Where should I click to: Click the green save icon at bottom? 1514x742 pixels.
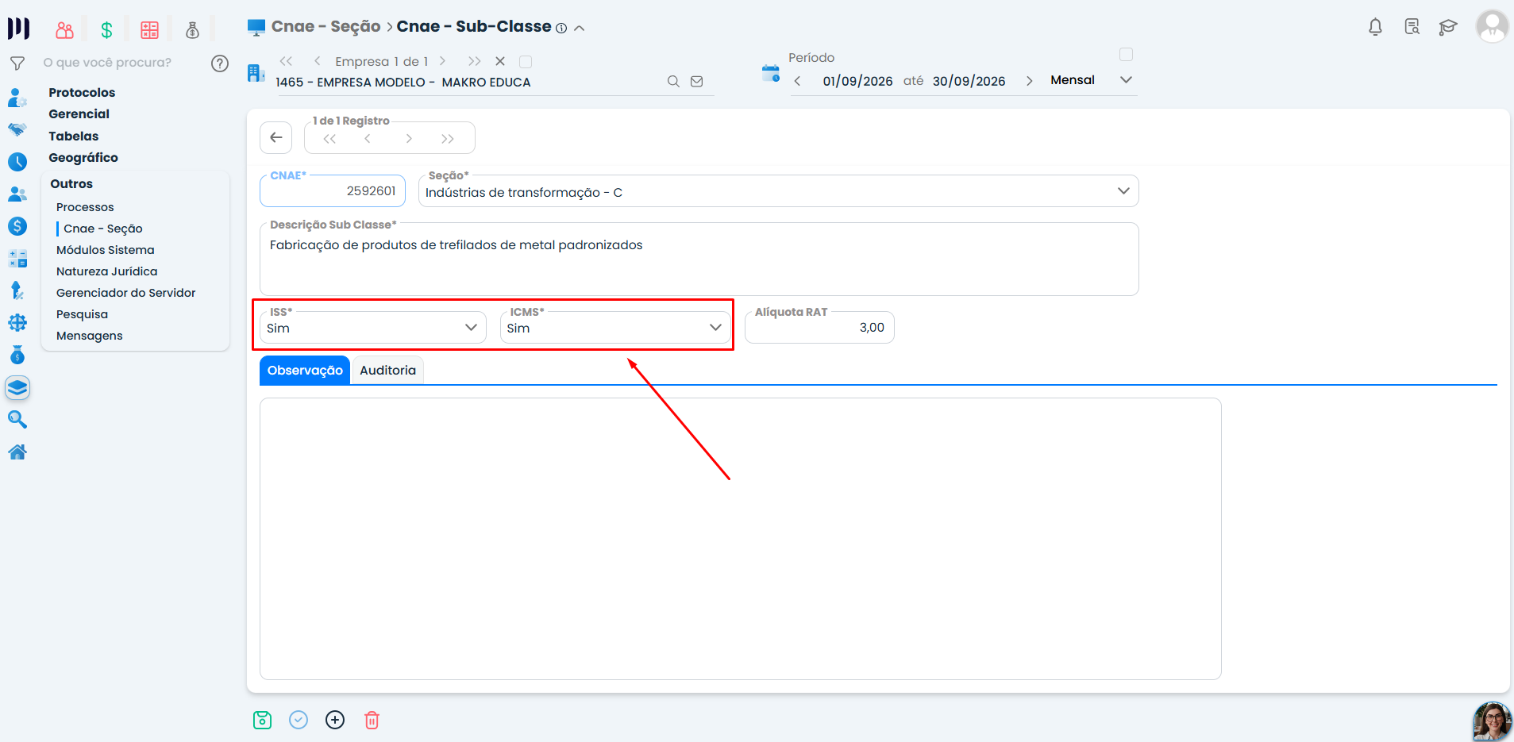262,720
